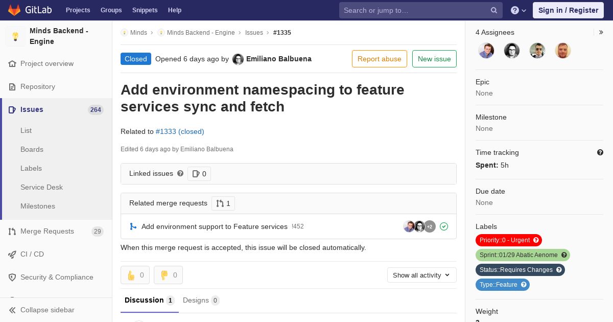This screenshot has height=322, width=613.
Task: Click the Linked issues help icon
Action: [180, 174]
